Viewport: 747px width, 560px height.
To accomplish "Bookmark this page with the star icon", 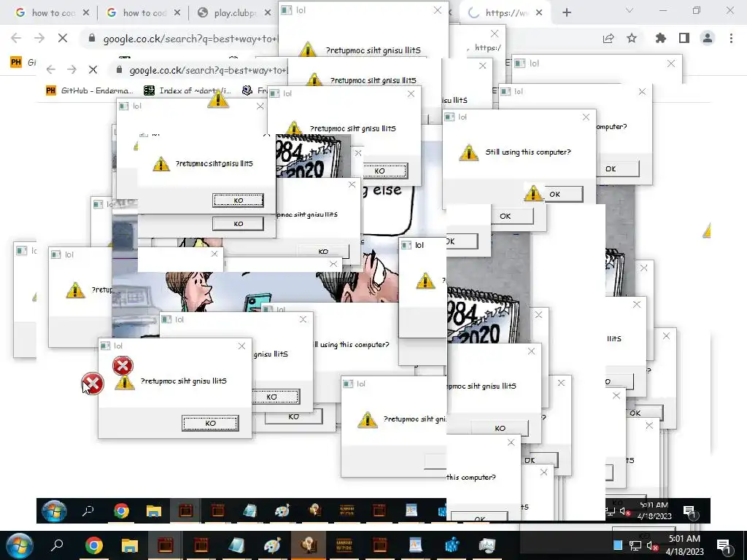I will [632, 38].
